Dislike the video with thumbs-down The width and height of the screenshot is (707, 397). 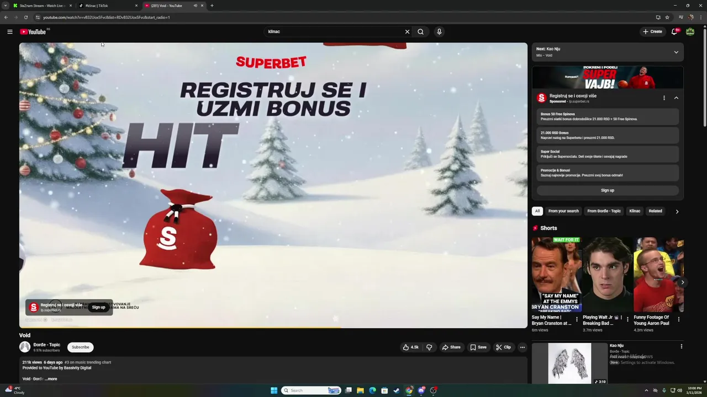coord(429,347)
